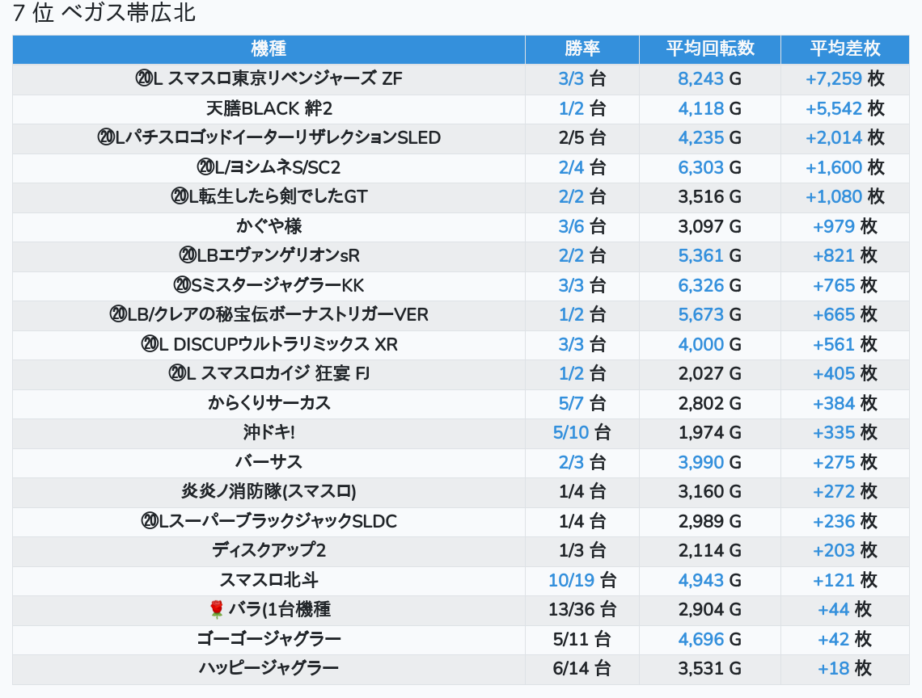Click the 4,696 spins value for ゴーゴージャグラー

tap(700, 639)
